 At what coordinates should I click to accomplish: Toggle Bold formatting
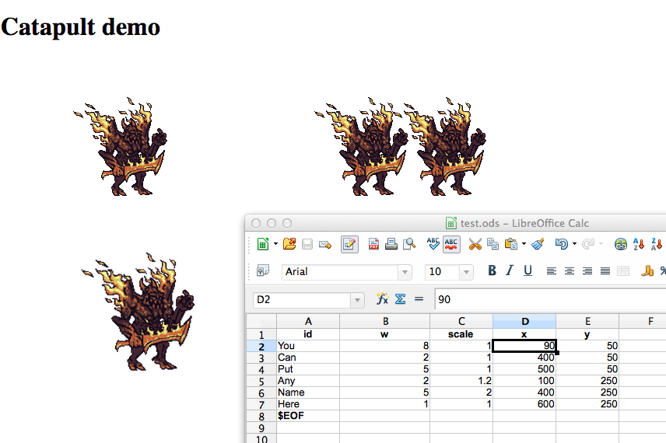pos(492,270)
